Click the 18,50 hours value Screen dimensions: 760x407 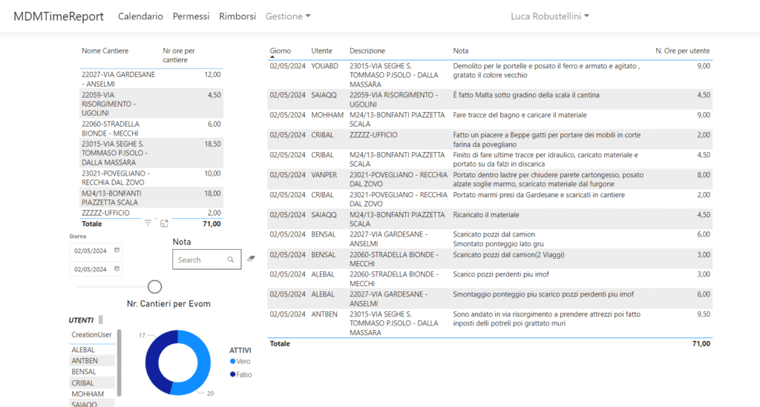click(212, 144)
